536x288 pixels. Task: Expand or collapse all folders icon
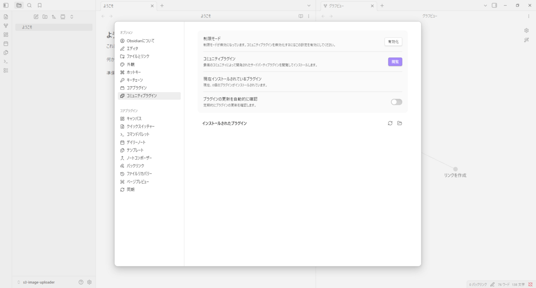click(72, 17)
